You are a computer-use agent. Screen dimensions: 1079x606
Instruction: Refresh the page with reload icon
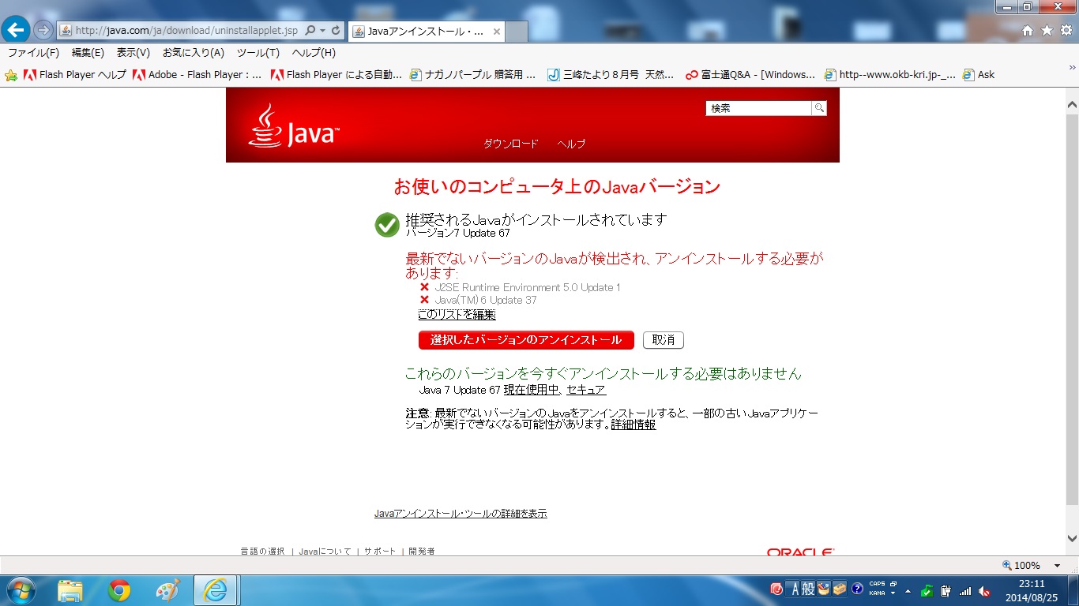[336, 30]
